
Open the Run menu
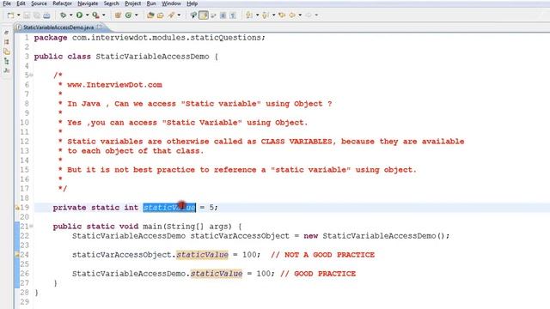(151, 3)
